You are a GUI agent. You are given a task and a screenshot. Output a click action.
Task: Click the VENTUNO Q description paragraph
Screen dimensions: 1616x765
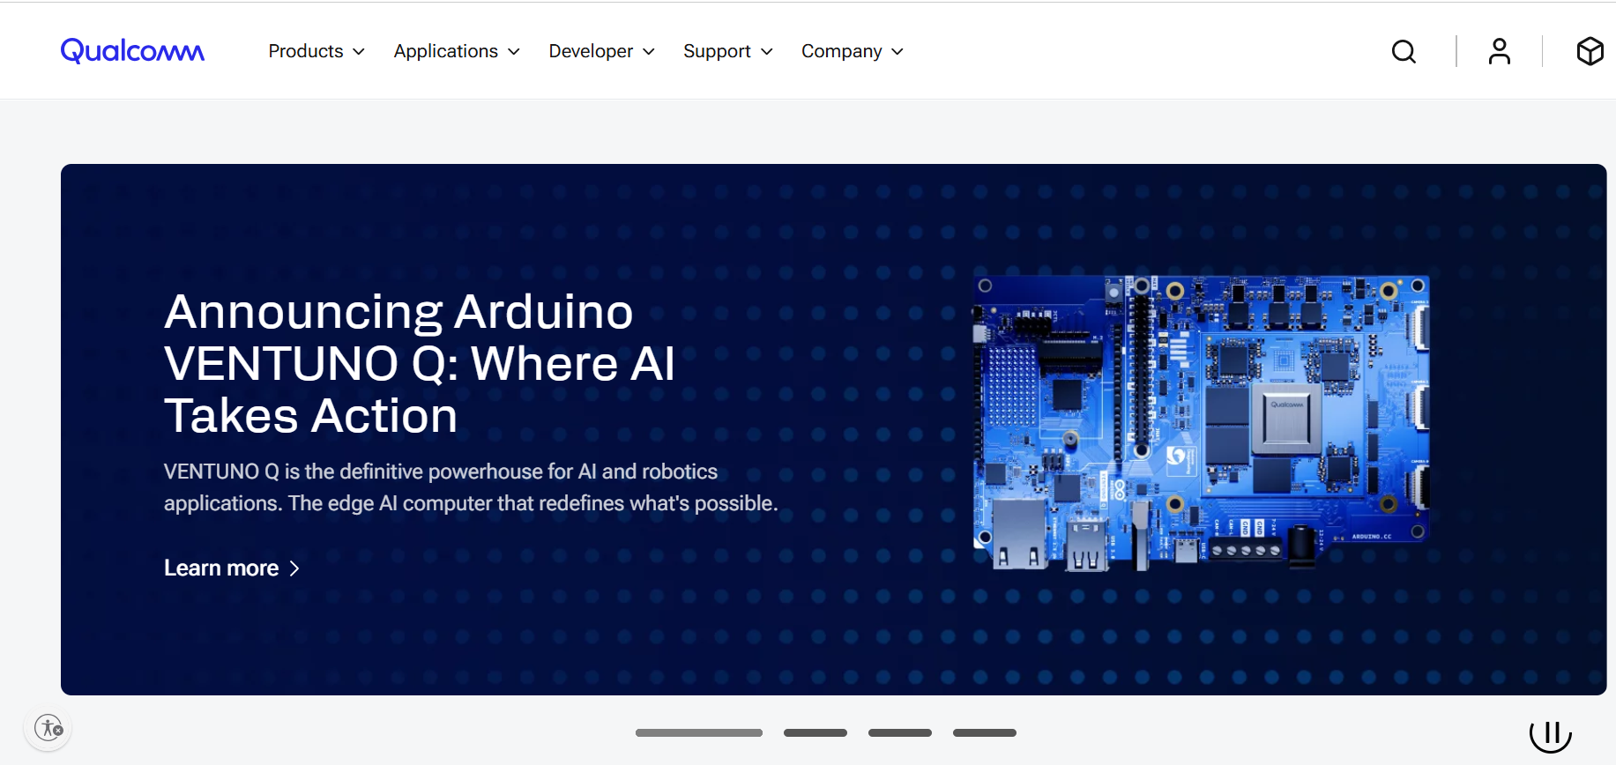pyautogui.click(x=470, y=487)
